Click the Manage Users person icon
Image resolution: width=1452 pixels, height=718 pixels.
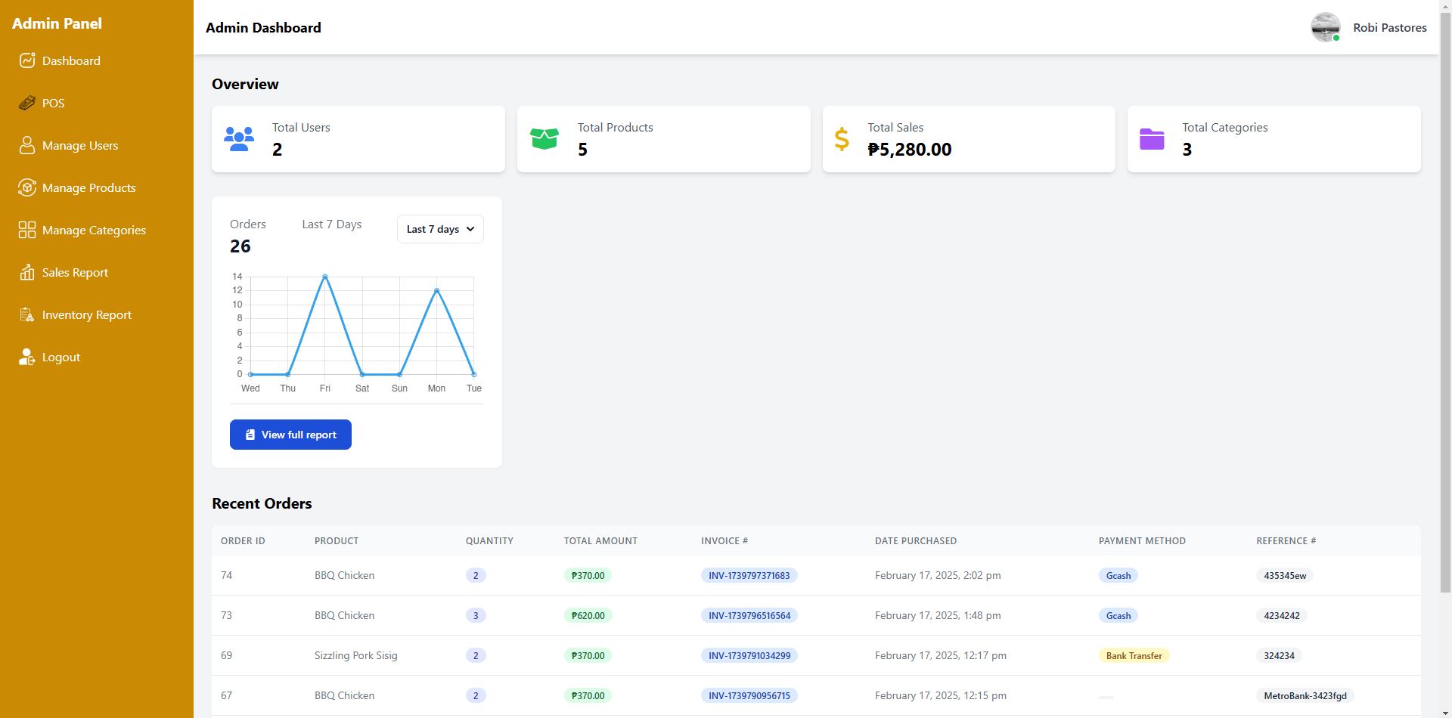[27, 145]
